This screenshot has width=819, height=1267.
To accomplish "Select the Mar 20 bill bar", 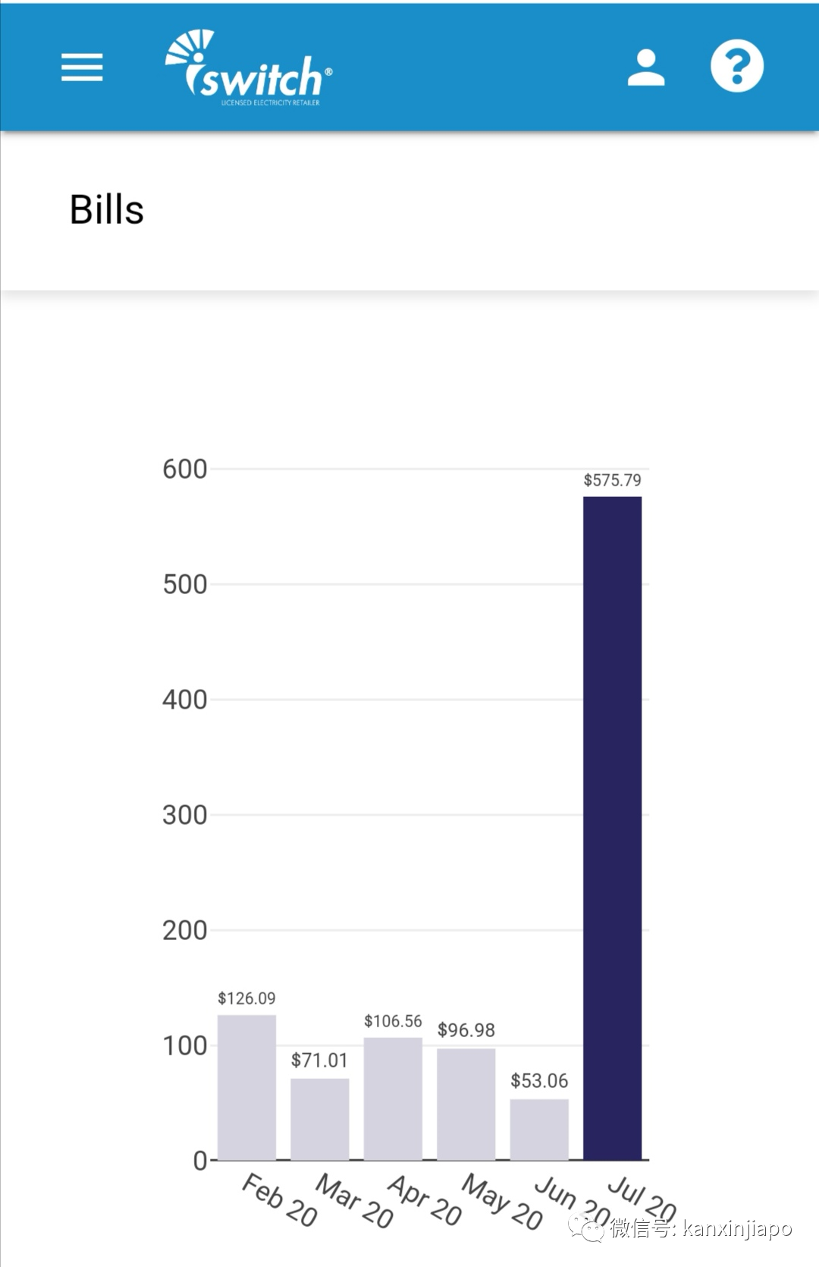I will 319,1119.
